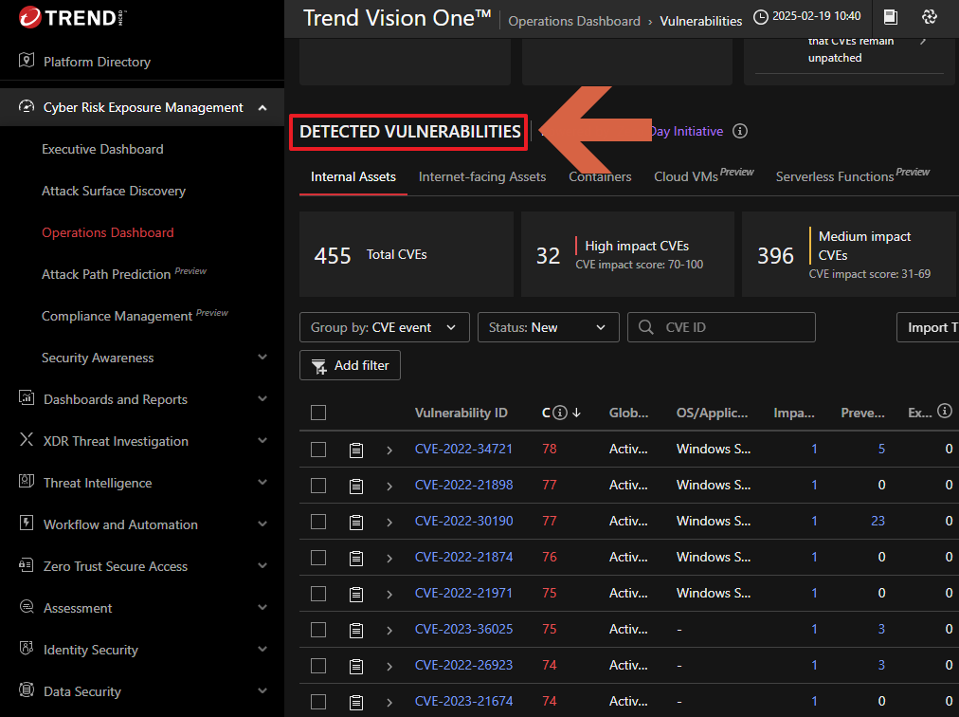This screenshot has height=717, width=959.
Task: Click the Threat Intelligence sidebar icon
Action: tap(27, 483)
